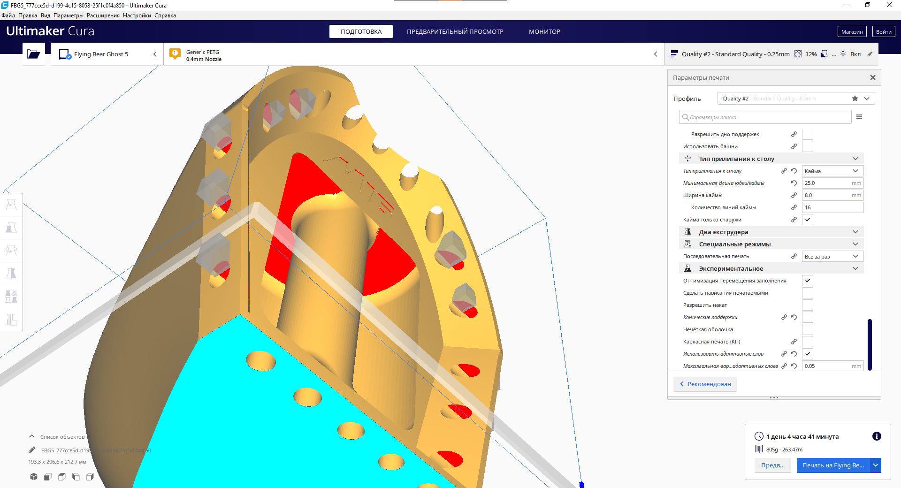Click 'Рекомендован' settings mode button

tap(705, 384)
